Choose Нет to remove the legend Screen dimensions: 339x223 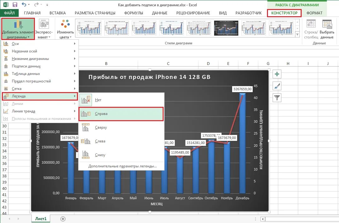coord(121,100)
